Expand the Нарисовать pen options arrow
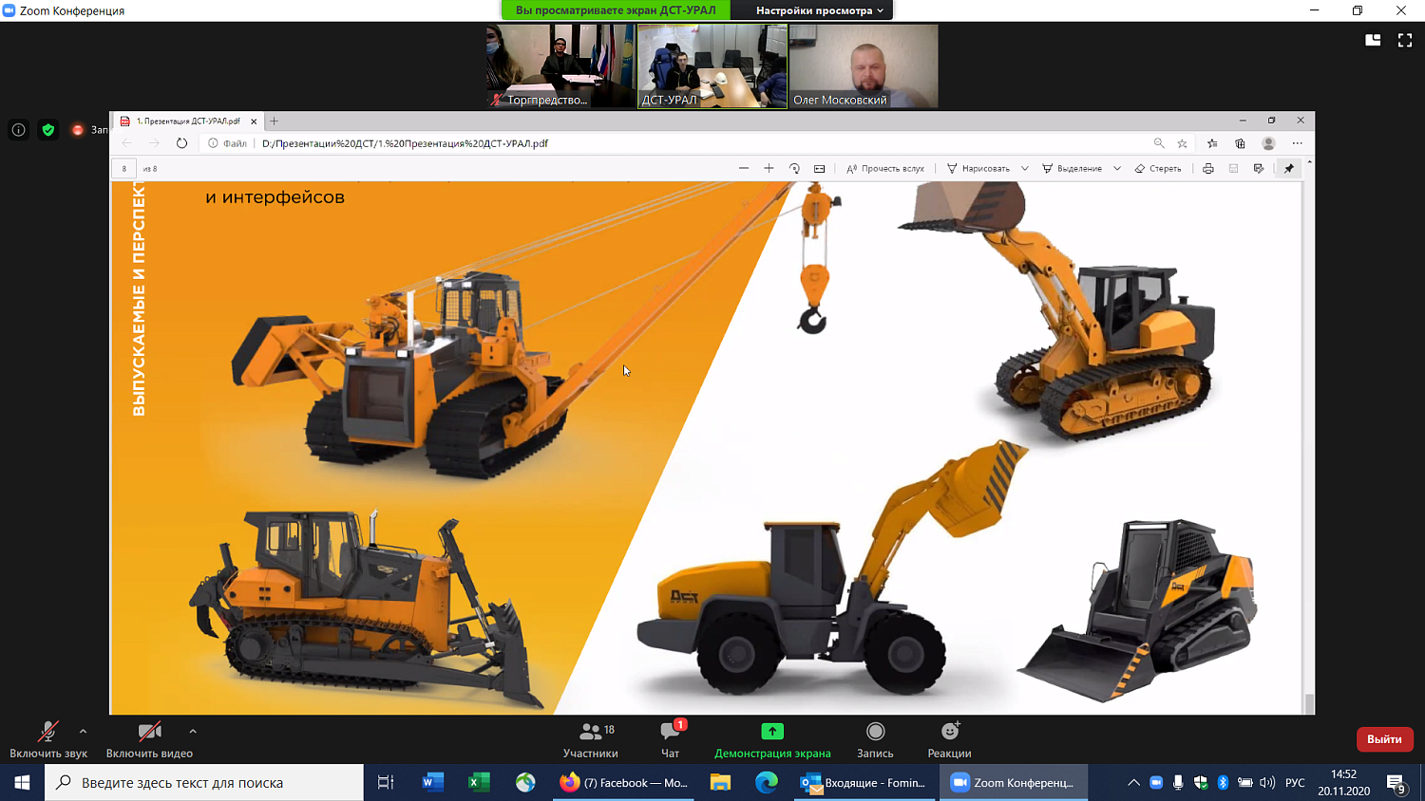Screen dimensions: 1425x801 click(1024, 168)
